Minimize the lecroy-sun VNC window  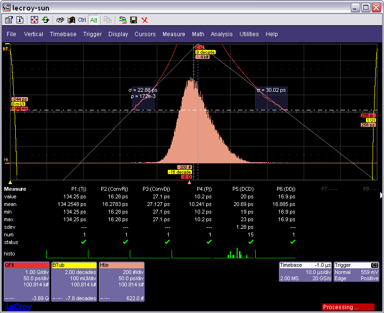(x=355, y=8)
